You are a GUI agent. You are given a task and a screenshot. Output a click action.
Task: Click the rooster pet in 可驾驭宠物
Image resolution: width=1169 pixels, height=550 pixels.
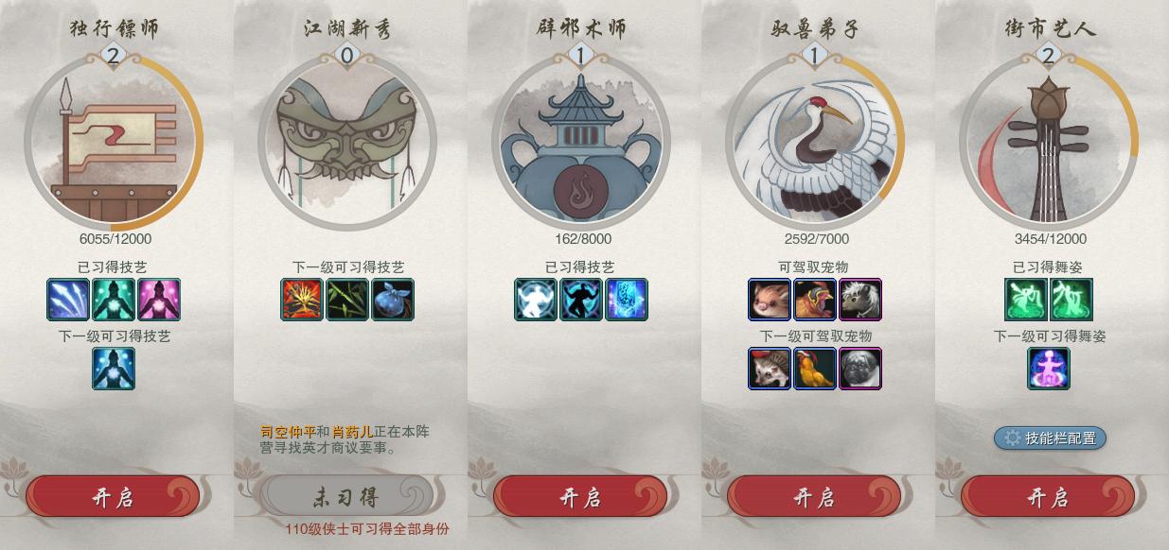(x=815, y=300)
